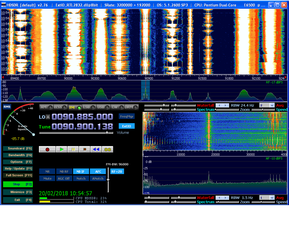Select AM demodulation mode
289x225 pixels.
[x=46, y=107]
